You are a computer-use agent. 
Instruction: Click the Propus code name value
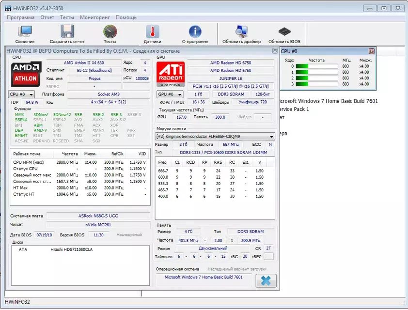point(94,78)
